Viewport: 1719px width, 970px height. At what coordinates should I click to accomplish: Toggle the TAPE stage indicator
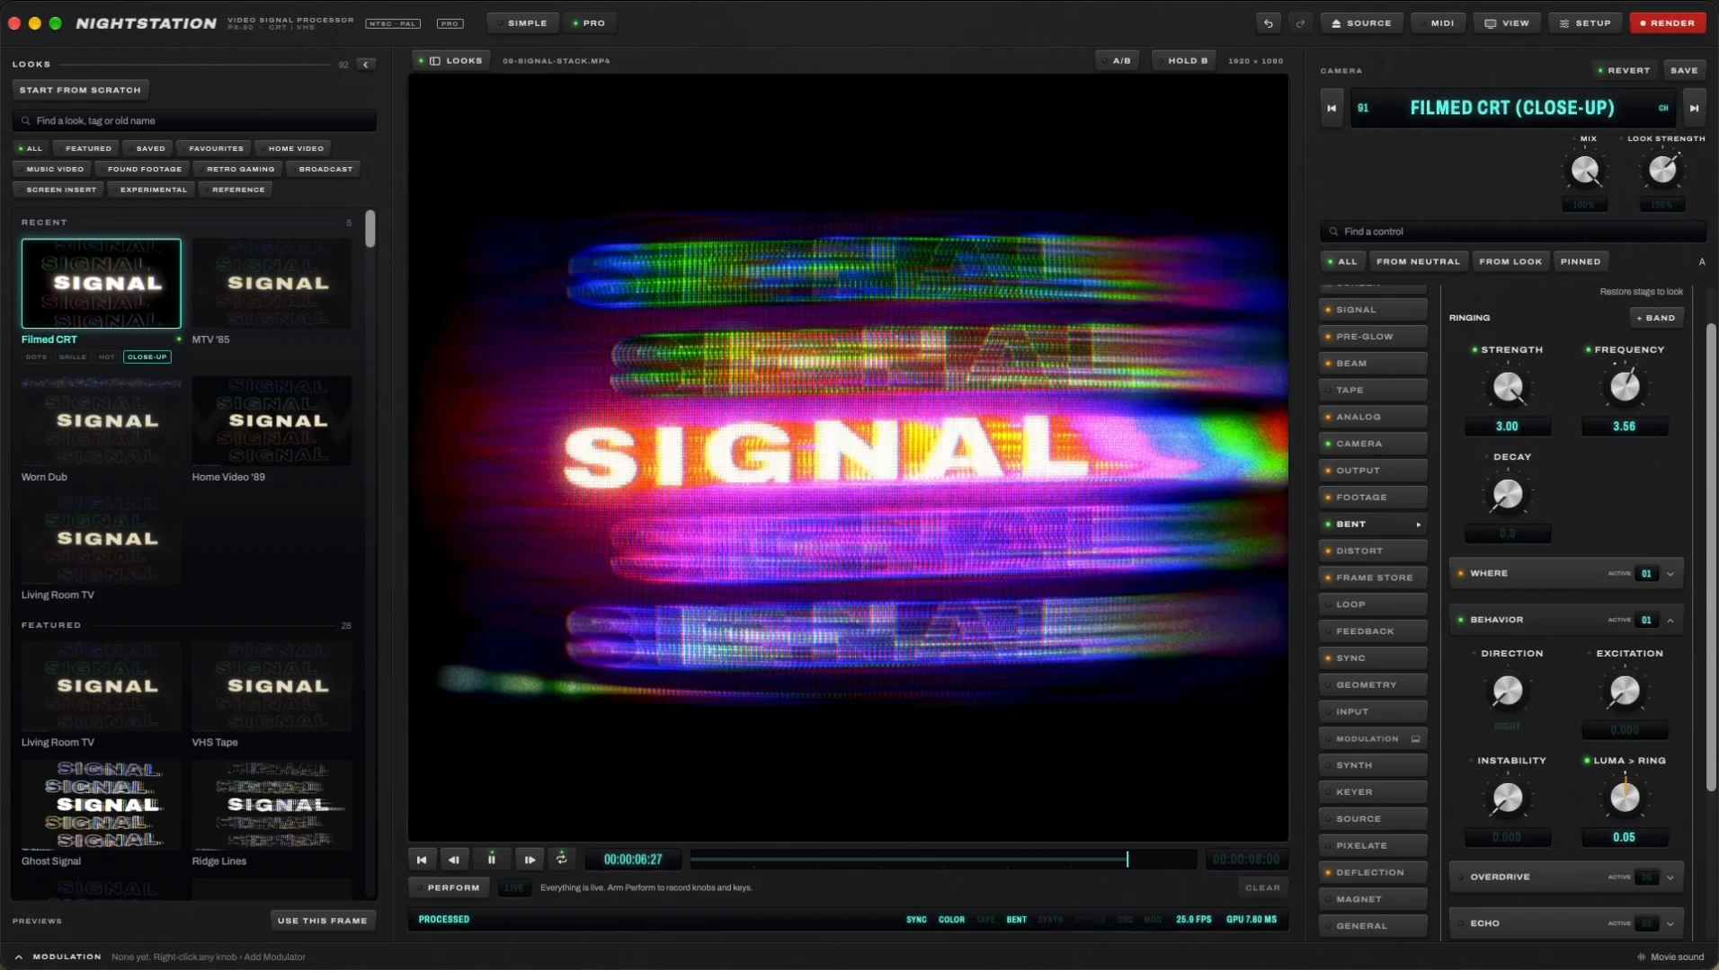click(1328, 391)
